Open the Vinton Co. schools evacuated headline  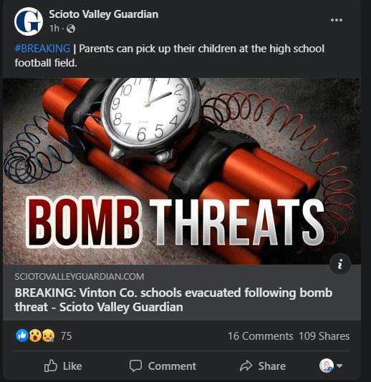point(173,300)
